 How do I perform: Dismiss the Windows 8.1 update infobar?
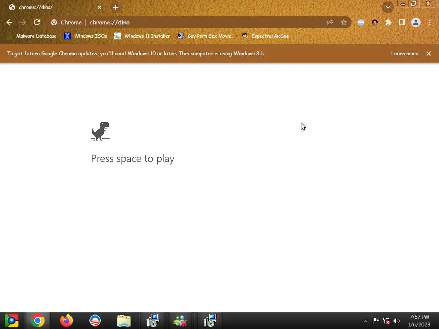coord(429,54)
